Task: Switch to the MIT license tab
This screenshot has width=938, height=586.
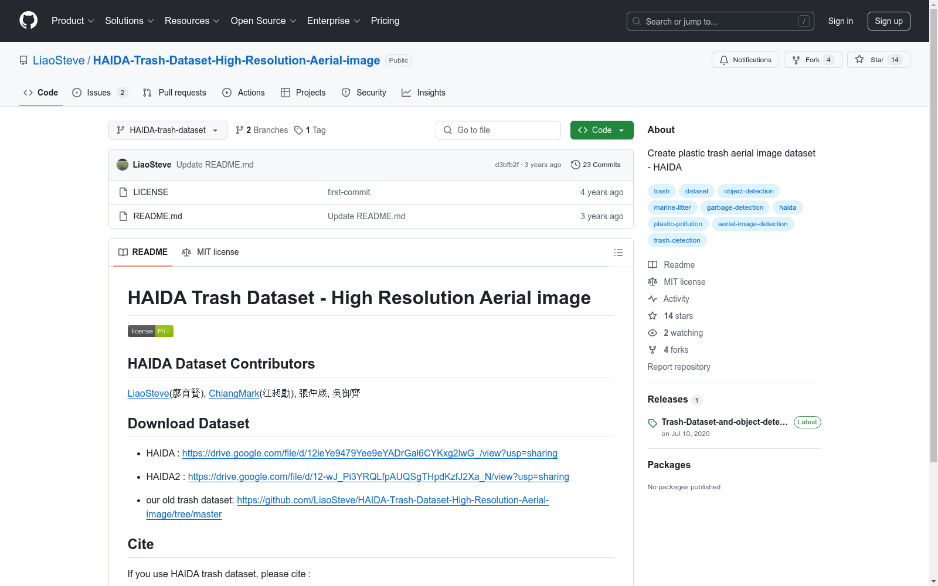Action: [210, 252]
